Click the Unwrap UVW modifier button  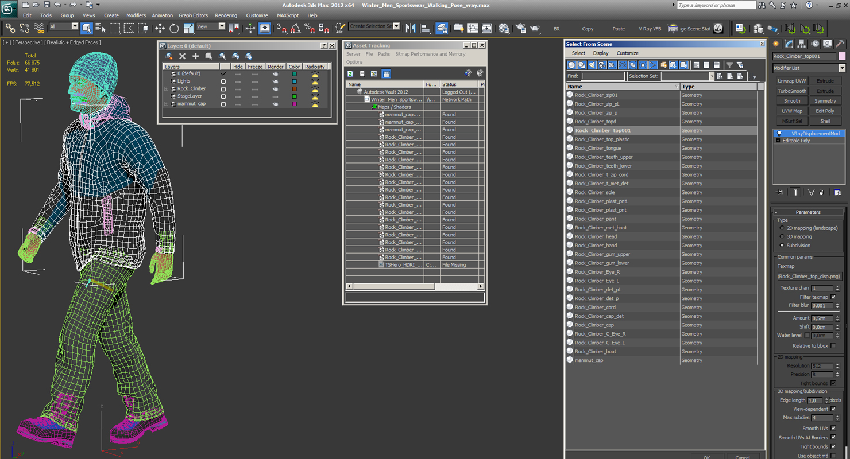coord(792,81)
